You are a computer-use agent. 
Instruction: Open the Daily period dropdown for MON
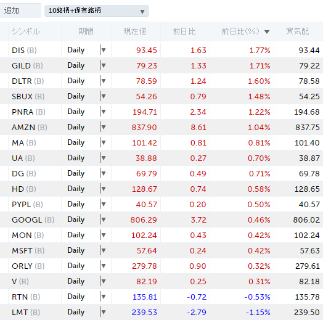click(x=86, y=235)
